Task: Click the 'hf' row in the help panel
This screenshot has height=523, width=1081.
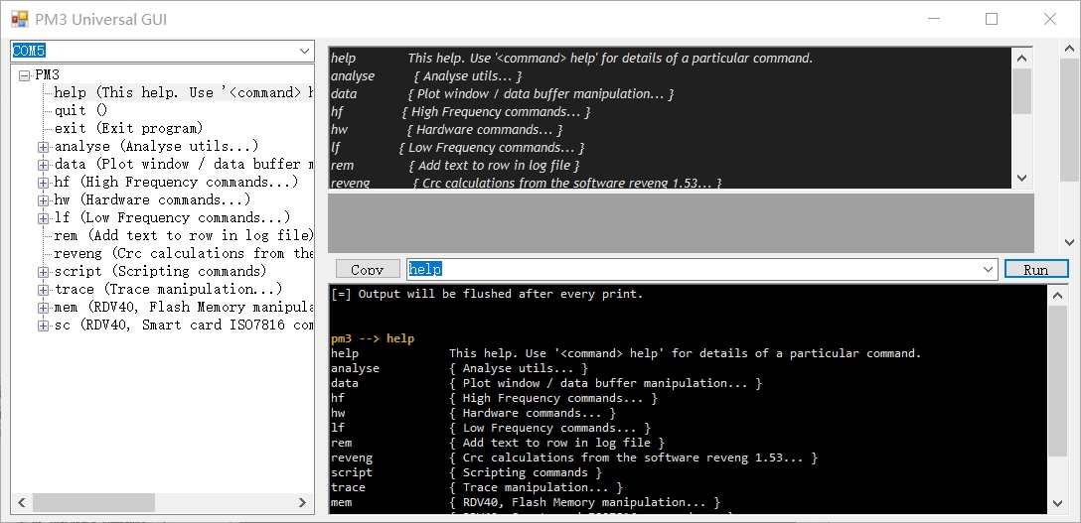Action: pos(461,111)
